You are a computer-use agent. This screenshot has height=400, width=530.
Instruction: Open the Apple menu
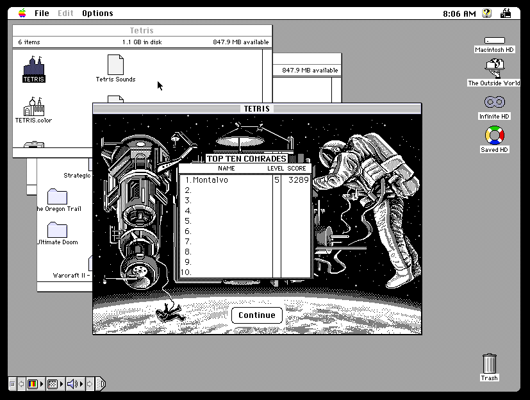[22, 13]
